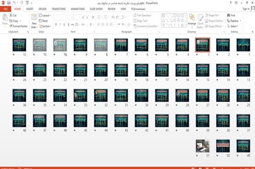The width and height of the screenshot is (255, 169).
Task: Expand the Select dropdown
Action: [x=233, y=26]
